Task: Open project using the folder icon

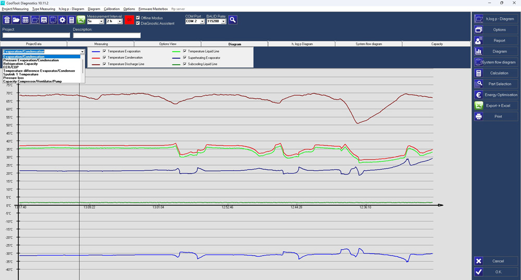Action: [16, 20]
